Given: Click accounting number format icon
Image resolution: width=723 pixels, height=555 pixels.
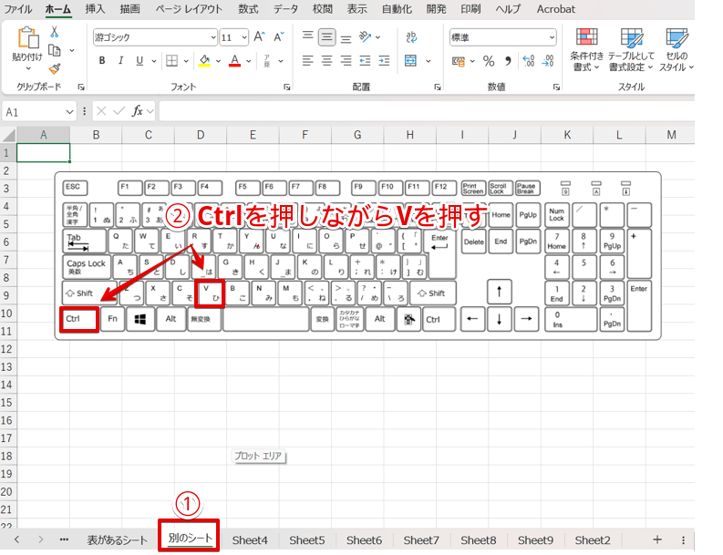Looking at the screenshot, I should [459, 61].
